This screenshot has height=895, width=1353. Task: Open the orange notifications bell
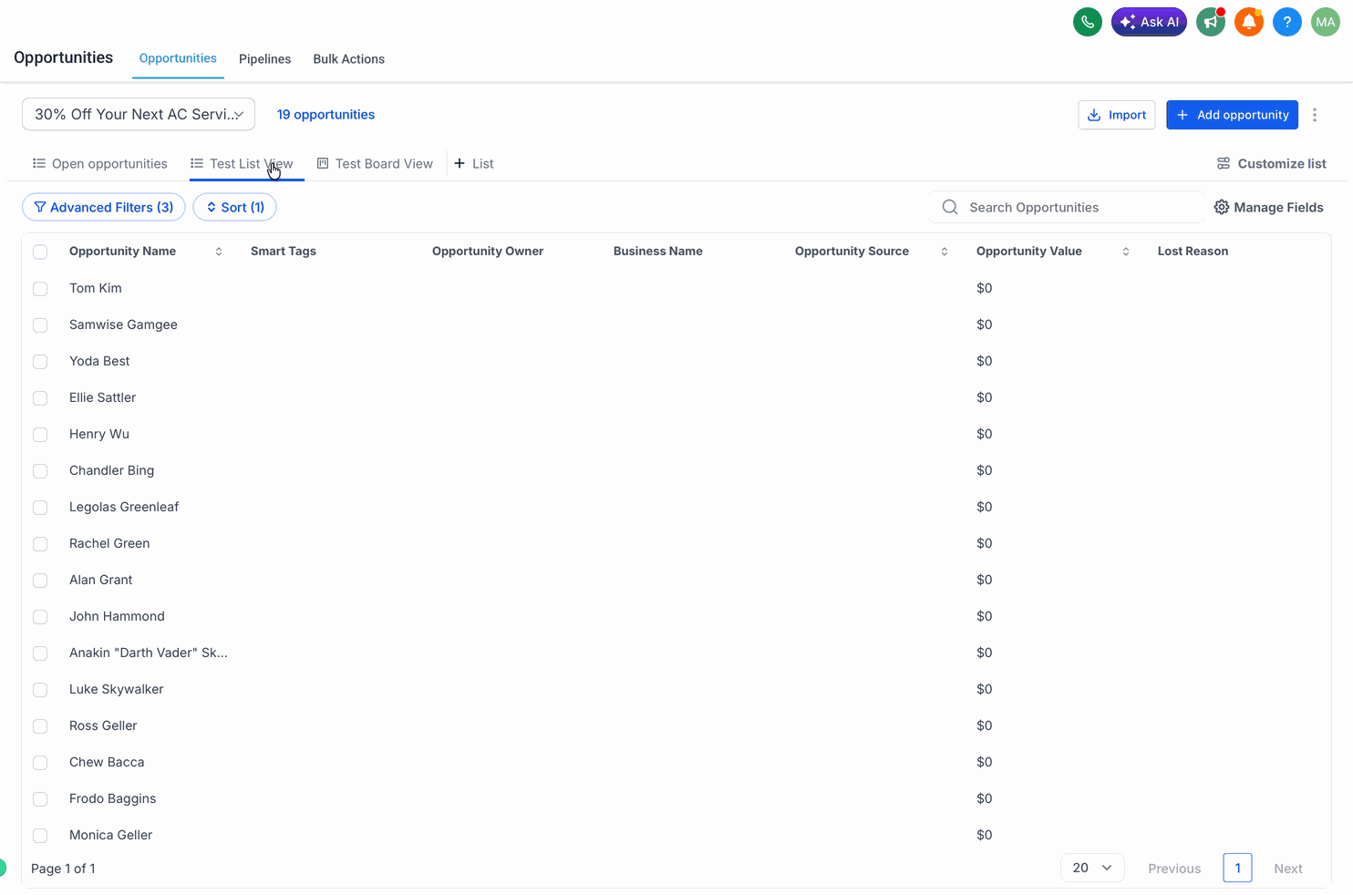pyautogui.click(x=1249, y=22)
